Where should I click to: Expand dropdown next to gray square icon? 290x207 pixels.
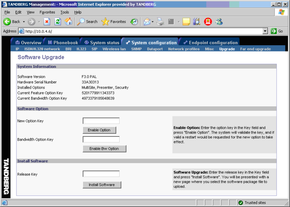coord(179,22)
